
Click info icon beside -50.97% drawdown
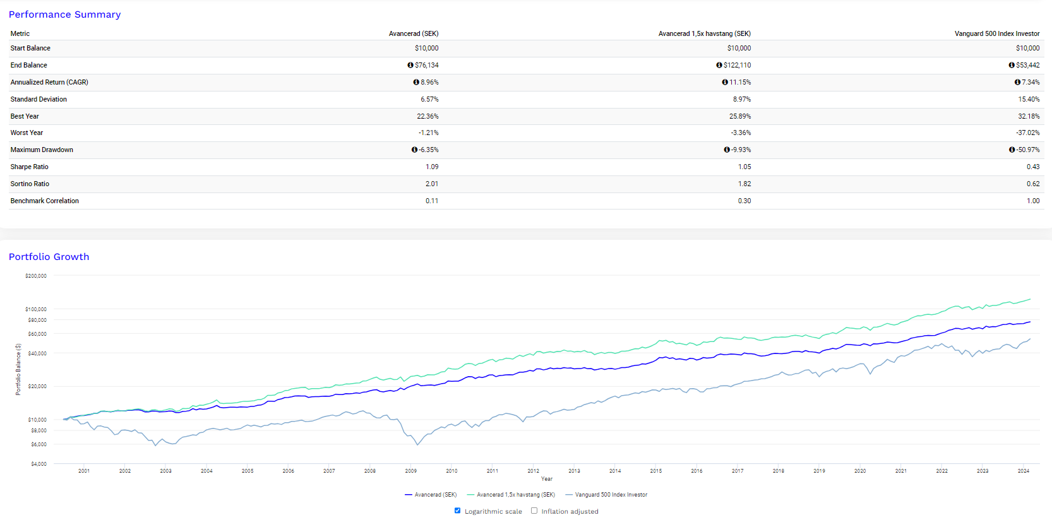1012,150
